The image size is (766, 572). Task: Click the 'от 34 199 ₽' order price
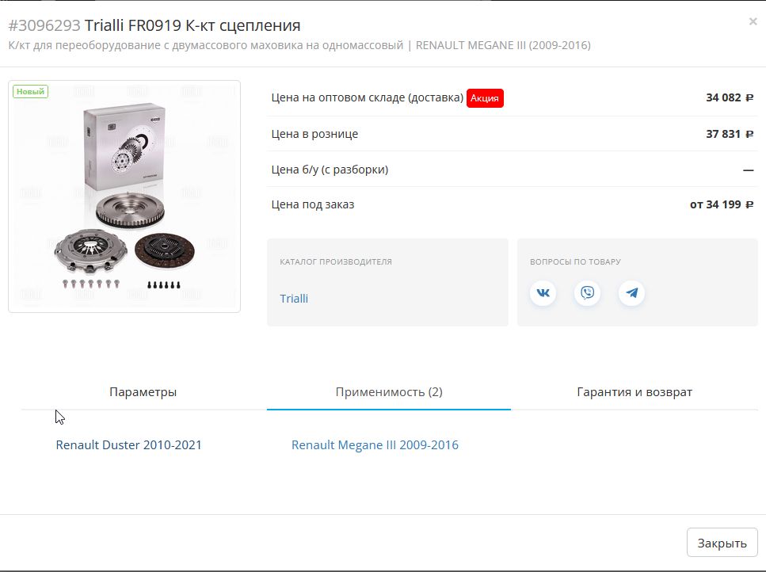coord(722,204)
